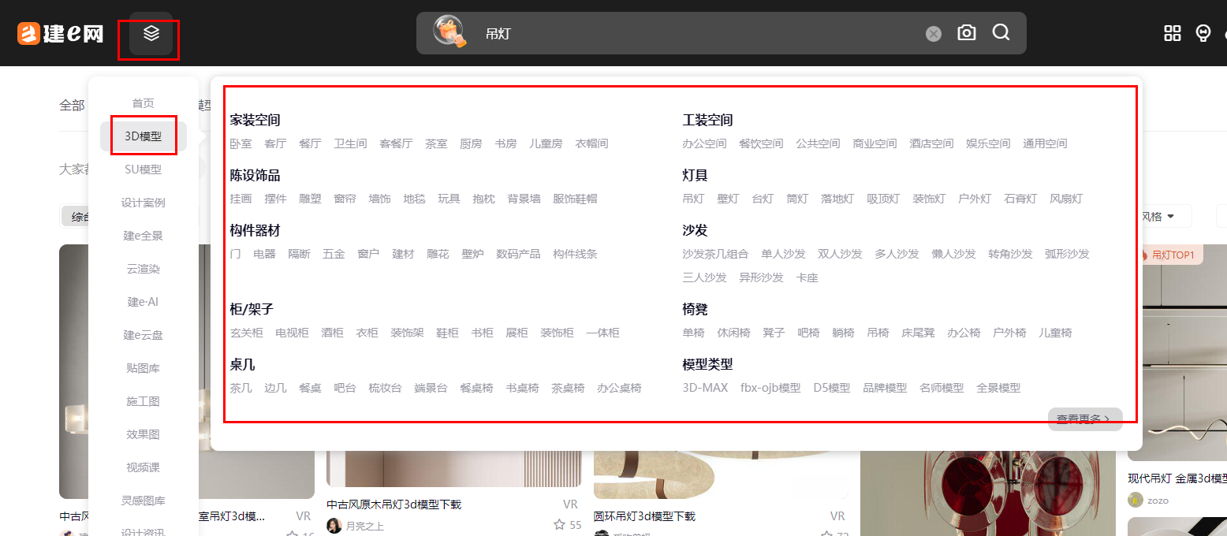This screenshot has width=1227, height=536.
Task: Go to 卧室 under 家装空间
Action: [241, 143]
